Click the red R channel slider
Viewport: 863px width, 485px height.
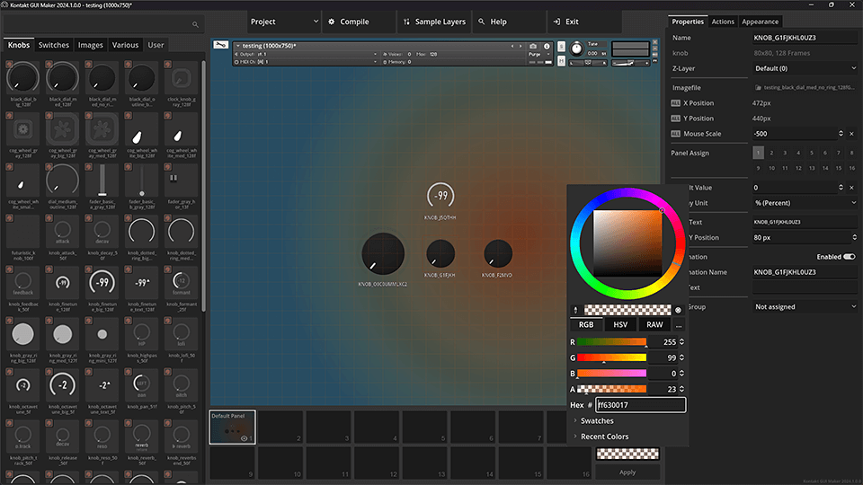[x=611, y=341]
